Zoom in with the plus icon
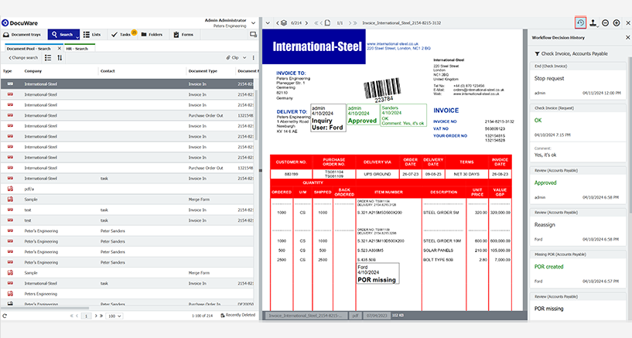The width and height of the screenshot is (632, 338). [617, 23]
